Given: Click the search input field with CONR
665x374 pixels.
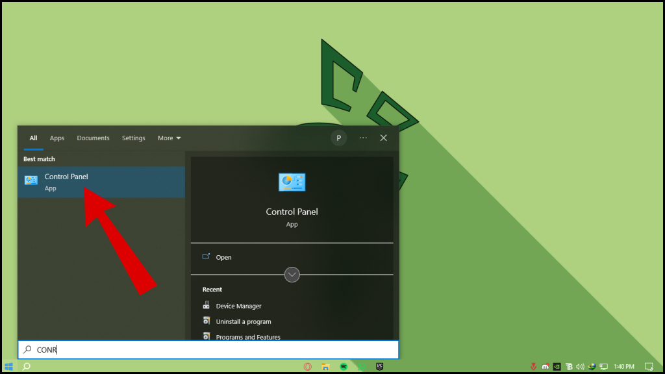Looking at the screenshot, I should click(208, 349).
